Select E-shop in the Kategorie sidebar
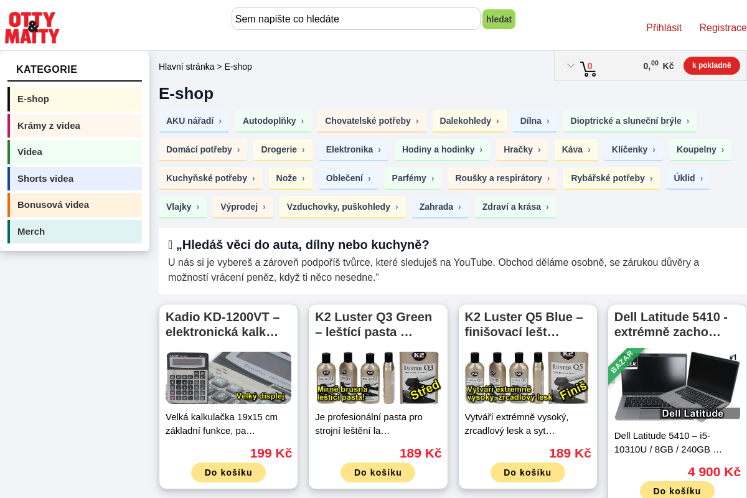 (x=75, y=99)
